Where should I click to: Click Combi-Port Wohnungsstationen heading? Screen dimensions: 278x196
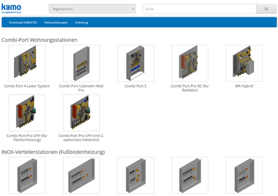[x=39, y=40]
